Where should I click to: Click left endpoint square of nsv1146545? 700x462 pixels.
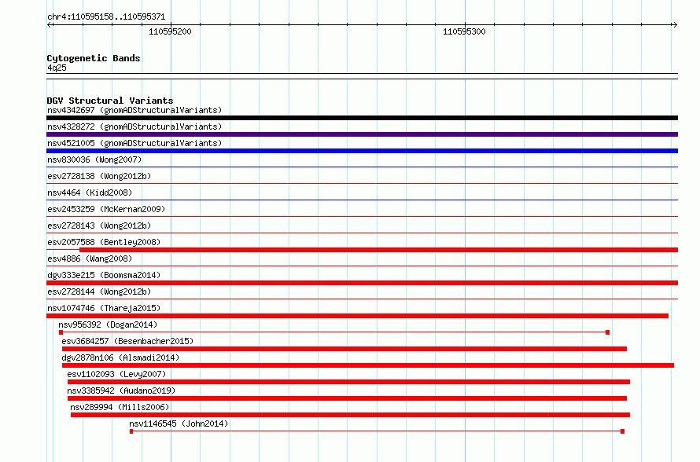(131, 431)
